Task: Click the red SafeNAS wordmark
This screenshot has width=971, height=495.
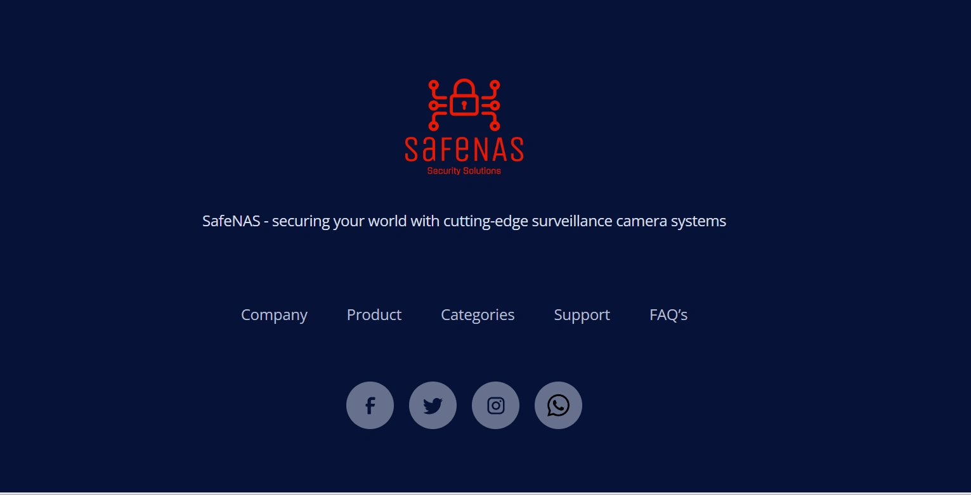Action: click(x=464, y=149)
